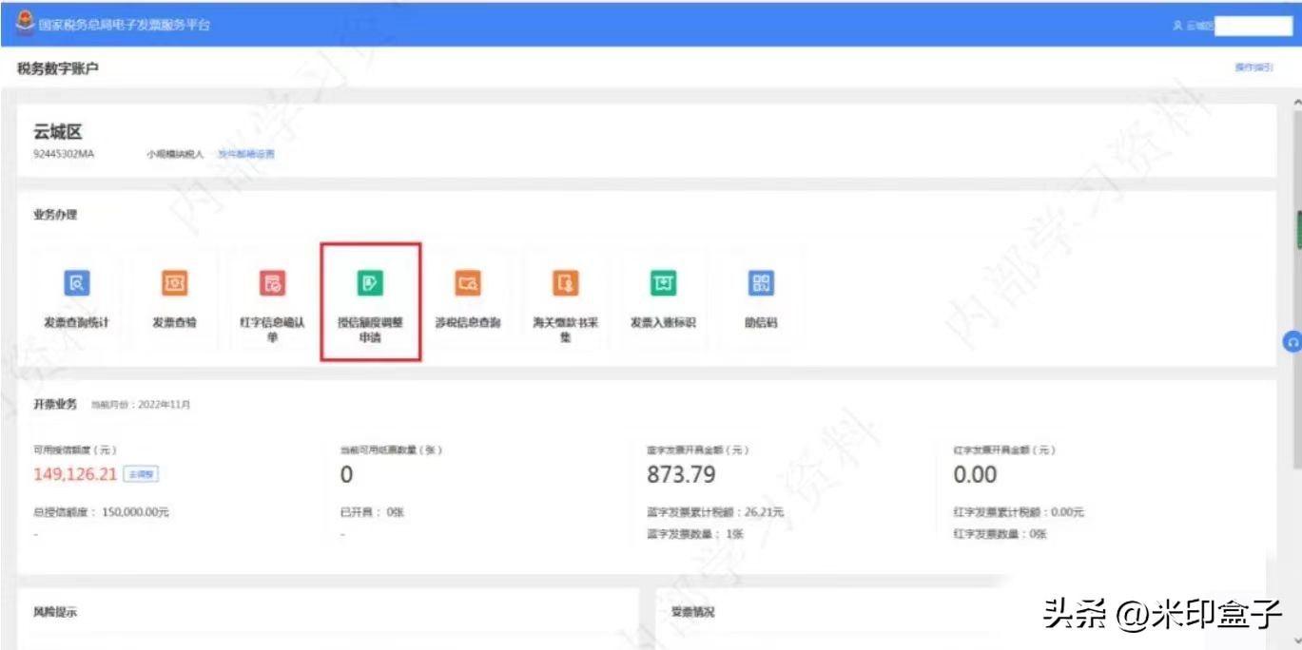Image resolution: width=1302 pixels, height=650 pixels.
Task: Click the 风险提示 risk alert section heading
Action: (55, 613)
